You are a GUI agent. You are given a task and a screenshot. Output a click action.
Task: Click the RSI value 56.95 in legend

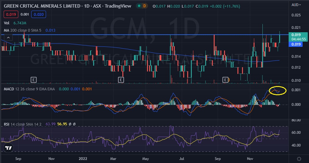point(62,124)
